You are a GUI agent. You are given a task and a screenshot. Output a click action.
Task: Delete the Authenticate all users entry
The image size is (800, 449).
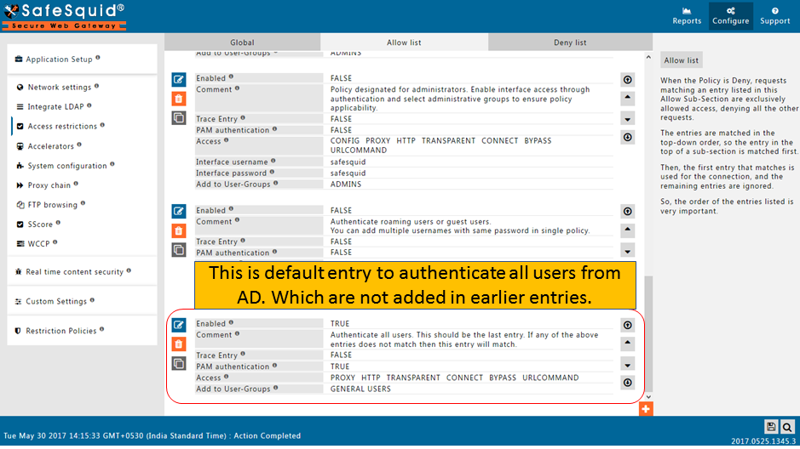[179, 344]
